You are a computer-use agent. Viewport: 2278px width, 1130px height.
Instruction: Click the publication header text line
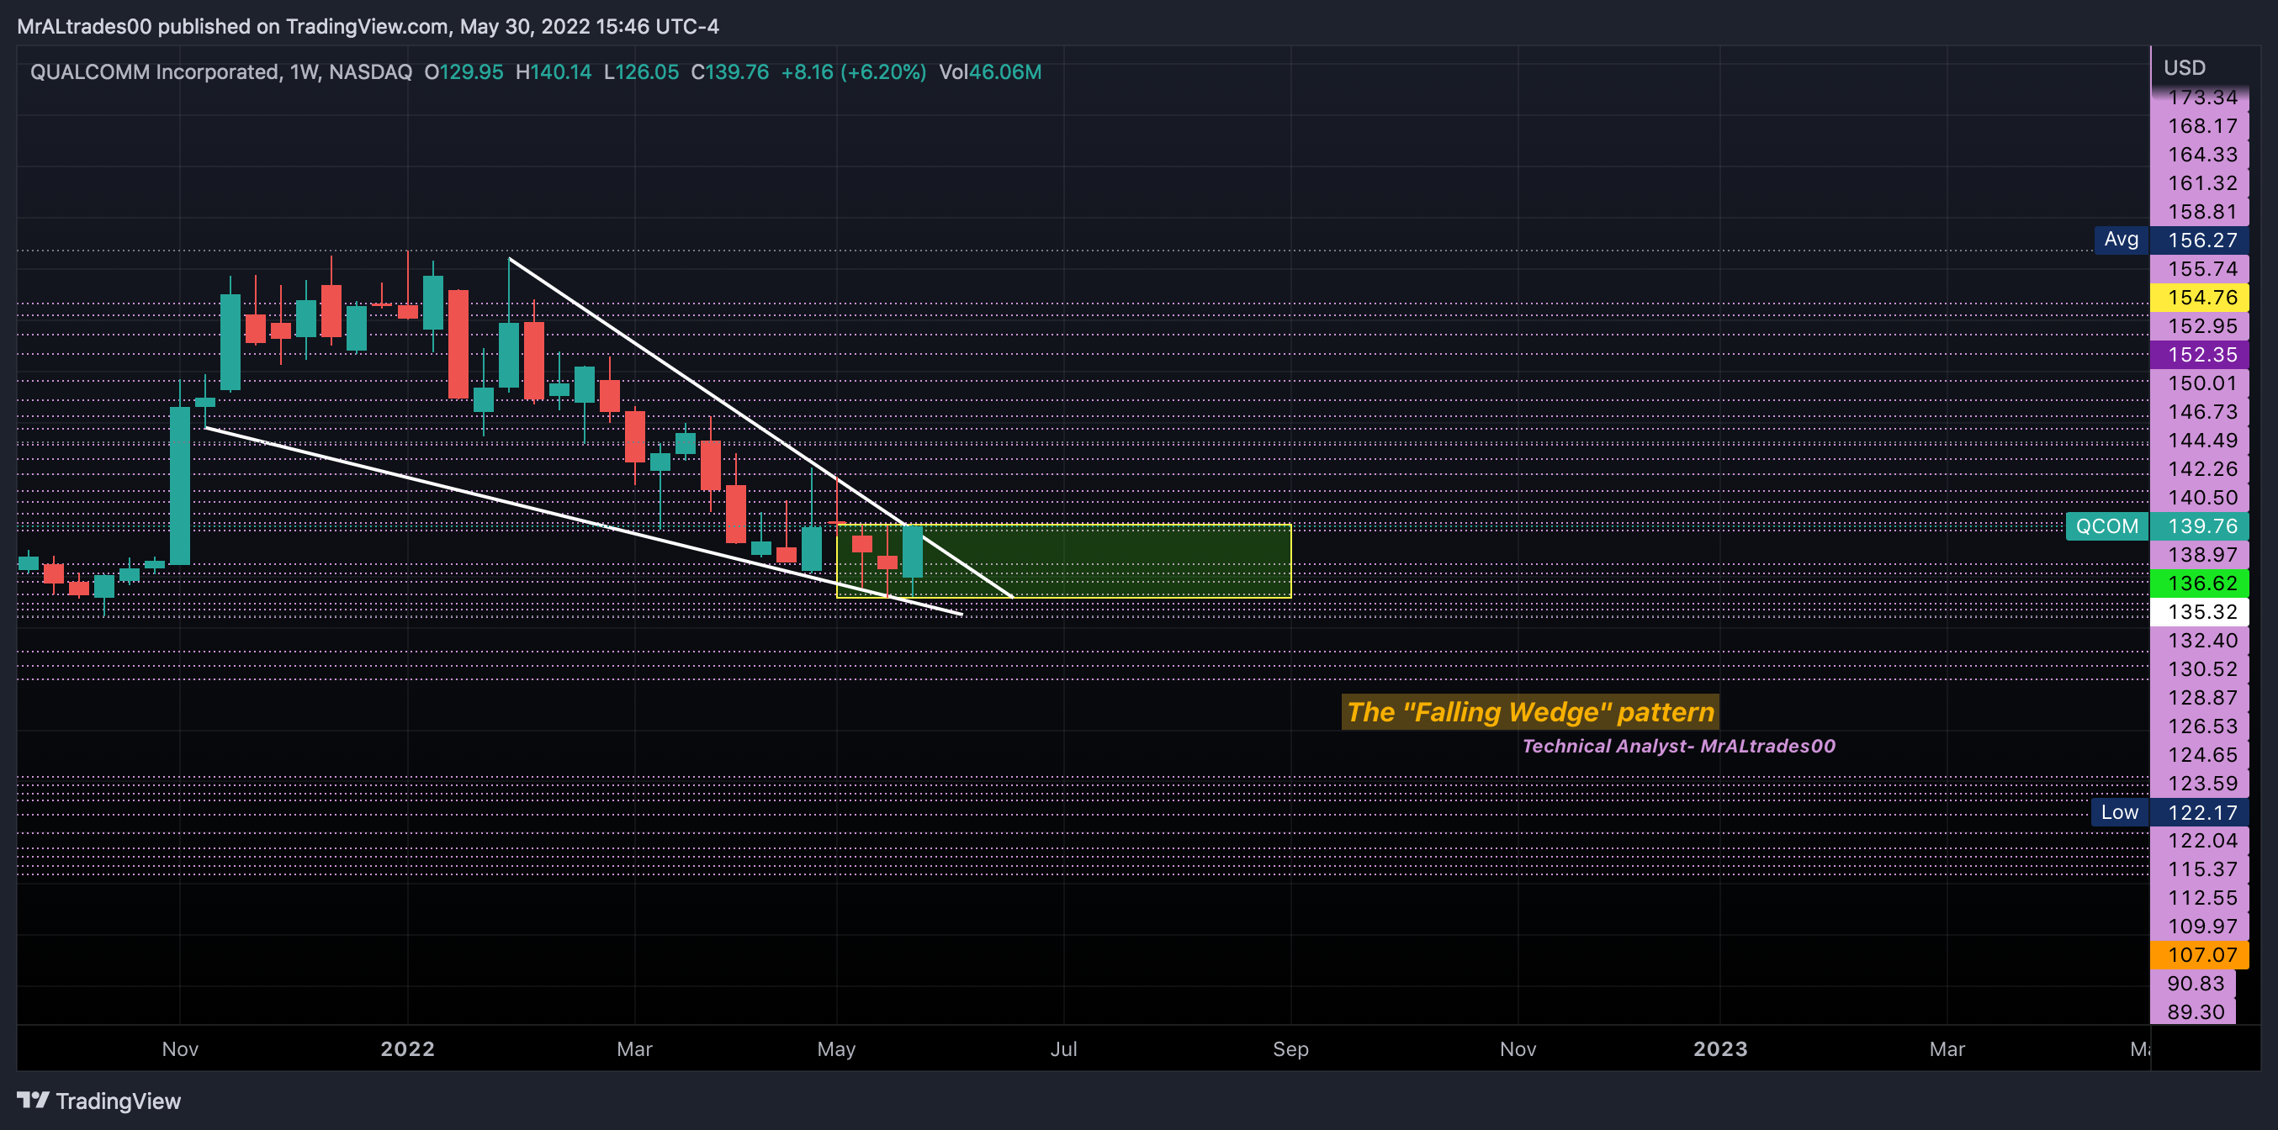pyautogui.click(x=368, y=27)
